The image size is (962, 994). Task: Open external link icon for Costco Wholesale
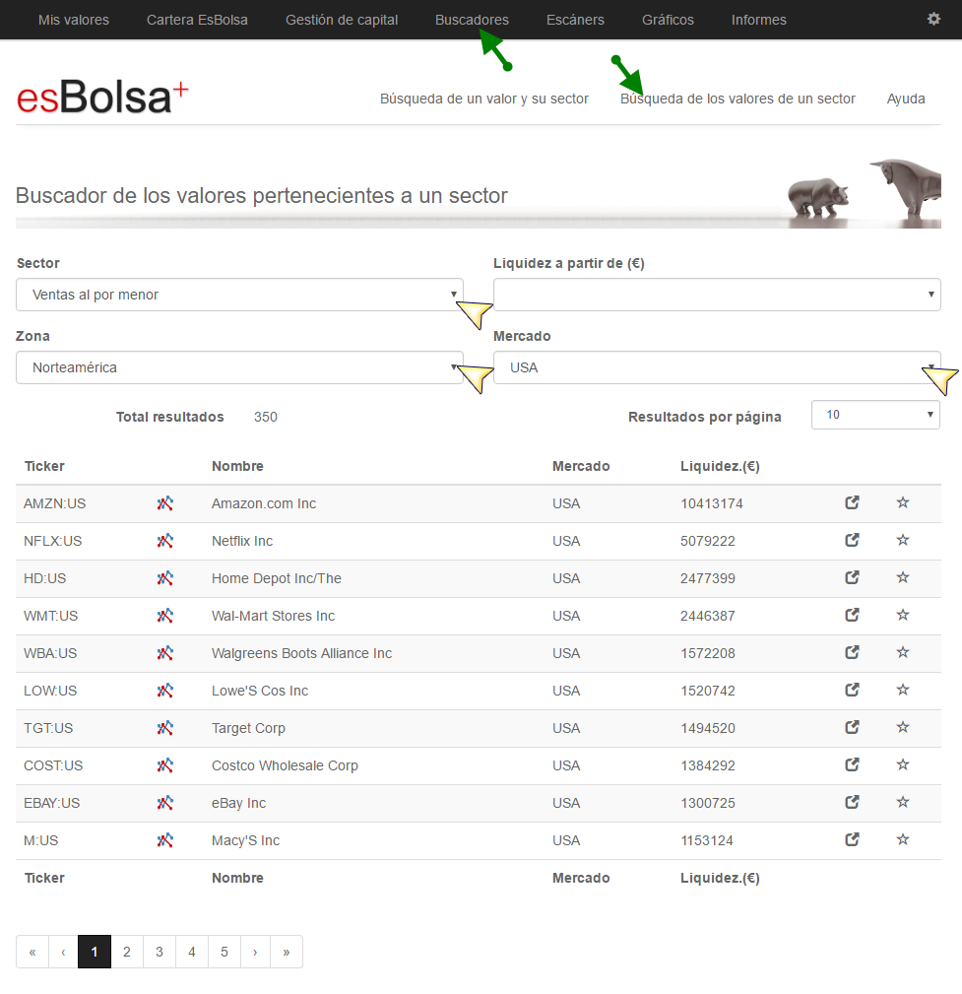pos(852,764)
